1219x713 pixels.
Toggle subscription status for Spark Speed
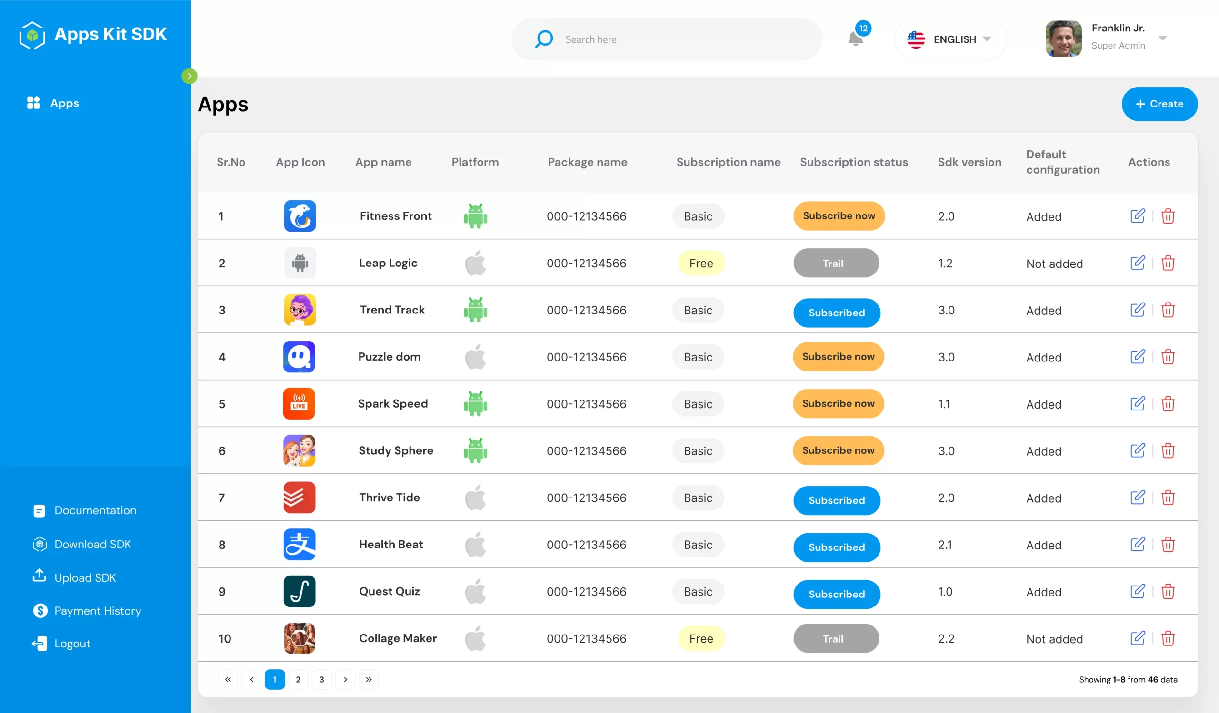coord(838,403)
